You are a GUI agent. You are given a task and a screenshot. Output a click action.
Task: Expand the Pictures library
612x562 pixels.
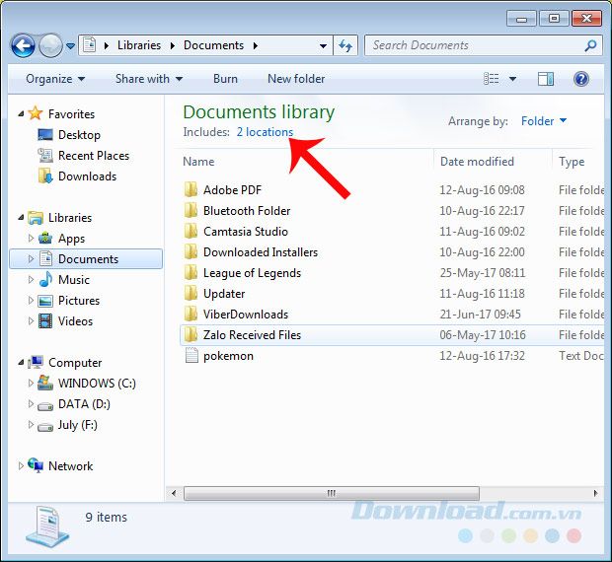pos(31,300)
